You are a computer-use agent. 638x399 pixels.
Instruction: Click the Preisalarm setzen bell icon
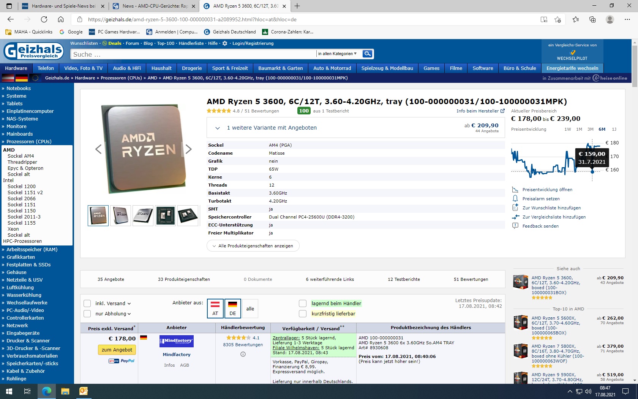[515, 199]
